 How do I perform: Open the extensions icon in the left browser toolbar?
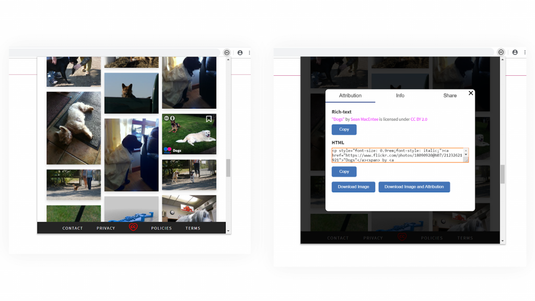click(227, 52)
